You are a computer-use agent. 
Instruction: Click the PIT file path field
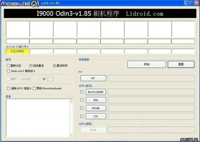click(151, 78)
